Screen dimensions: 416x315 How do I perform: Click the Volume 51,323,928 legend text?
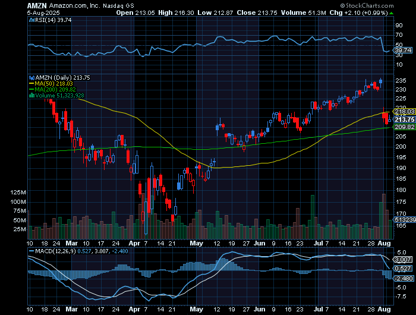click(x=59, y=96)
